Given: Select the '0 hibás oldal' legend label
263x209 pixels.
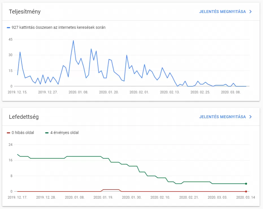Looking at the screenshot, I should 23,133.
